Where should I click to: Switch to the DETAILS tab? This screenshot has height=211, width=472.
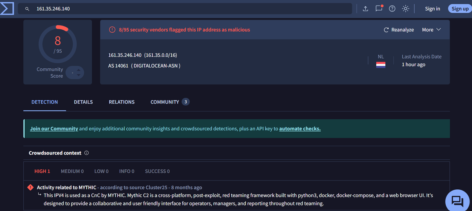83,102
